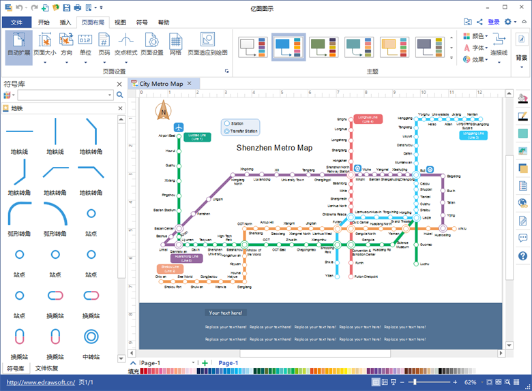Select the first 弧形转角 arc corner shape
Image resolution: width=532 pixels, height=391 pixels.
click(x=19, y=219)
